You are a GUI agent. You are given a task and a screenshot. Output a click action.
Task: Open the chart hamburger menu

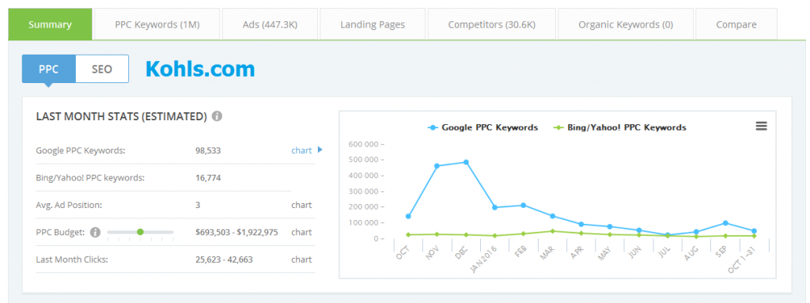click(762, 126)
